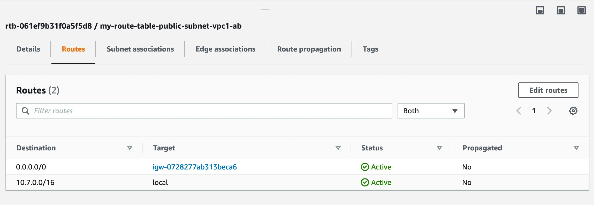This screenshot has width=594, height=205.
Task: Sort routes by Propagated column arrow
Action: click(x=576, y=148)
